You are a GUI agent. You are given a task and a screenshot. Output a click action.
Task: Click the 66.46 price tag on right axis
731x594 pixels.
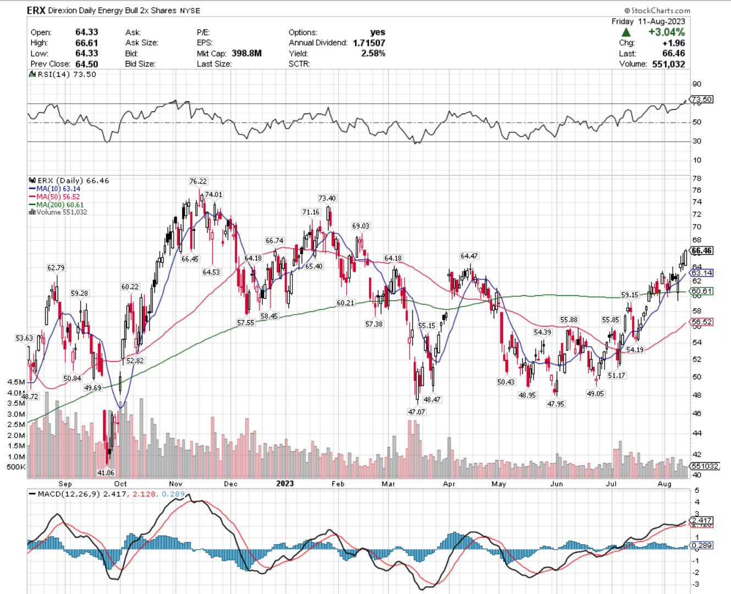702,250
